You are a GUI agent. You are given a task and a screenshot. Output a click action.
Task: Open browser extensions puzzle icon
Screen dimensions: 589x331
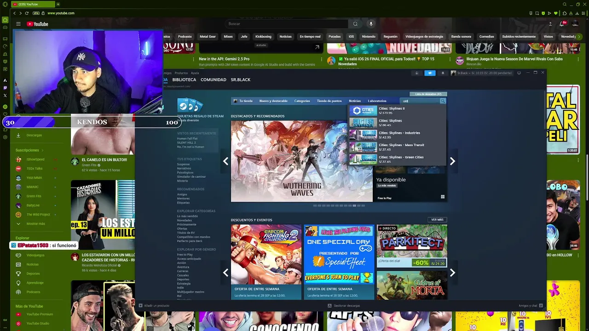pos(565,13)
